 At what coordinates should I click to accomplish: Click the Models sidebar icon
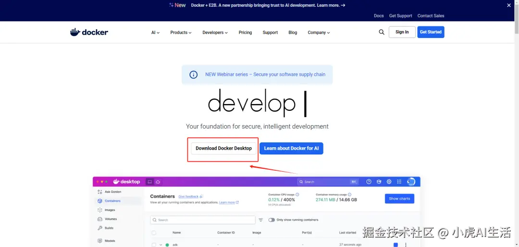(x=100, y=241)
